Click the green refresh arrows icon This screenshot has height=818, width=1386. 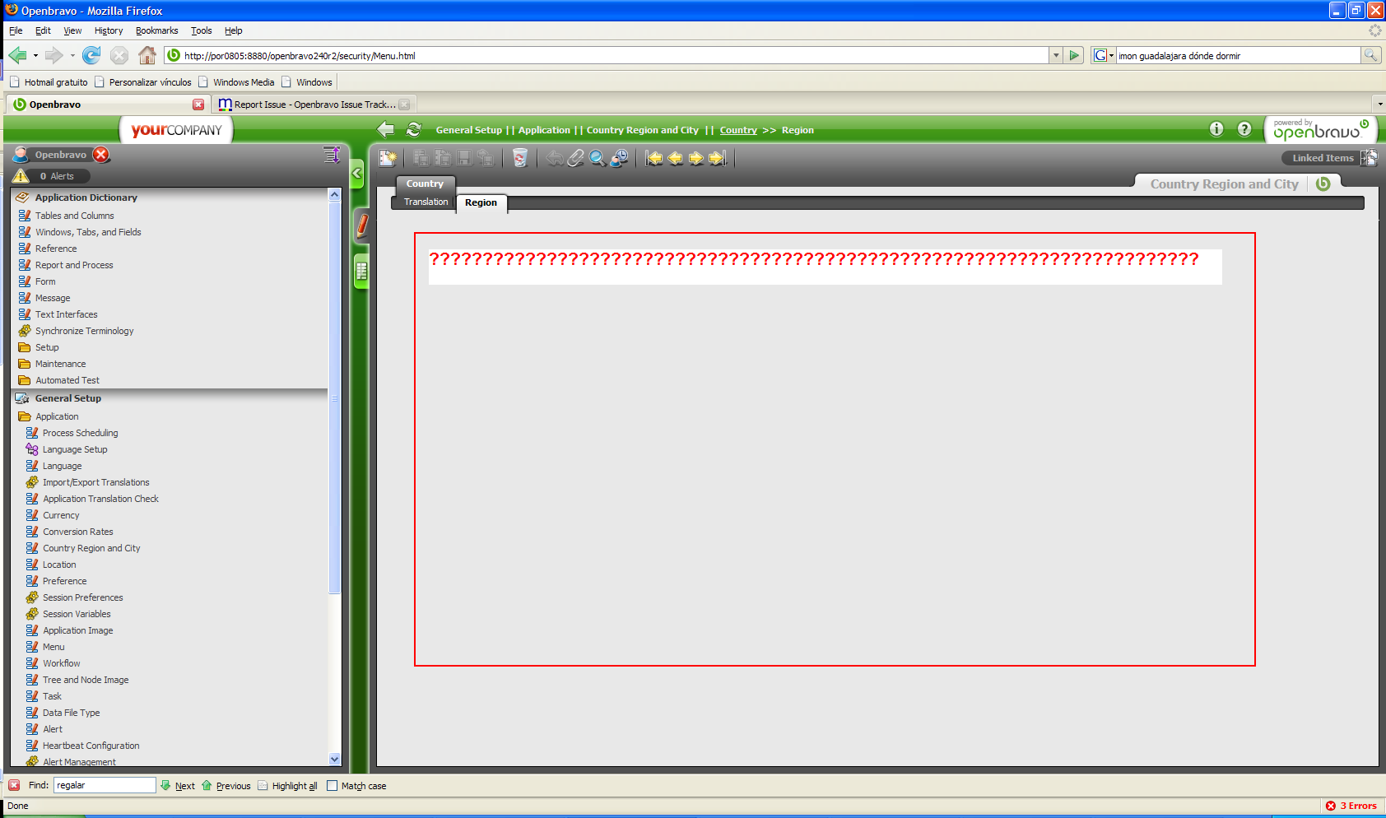414,130
